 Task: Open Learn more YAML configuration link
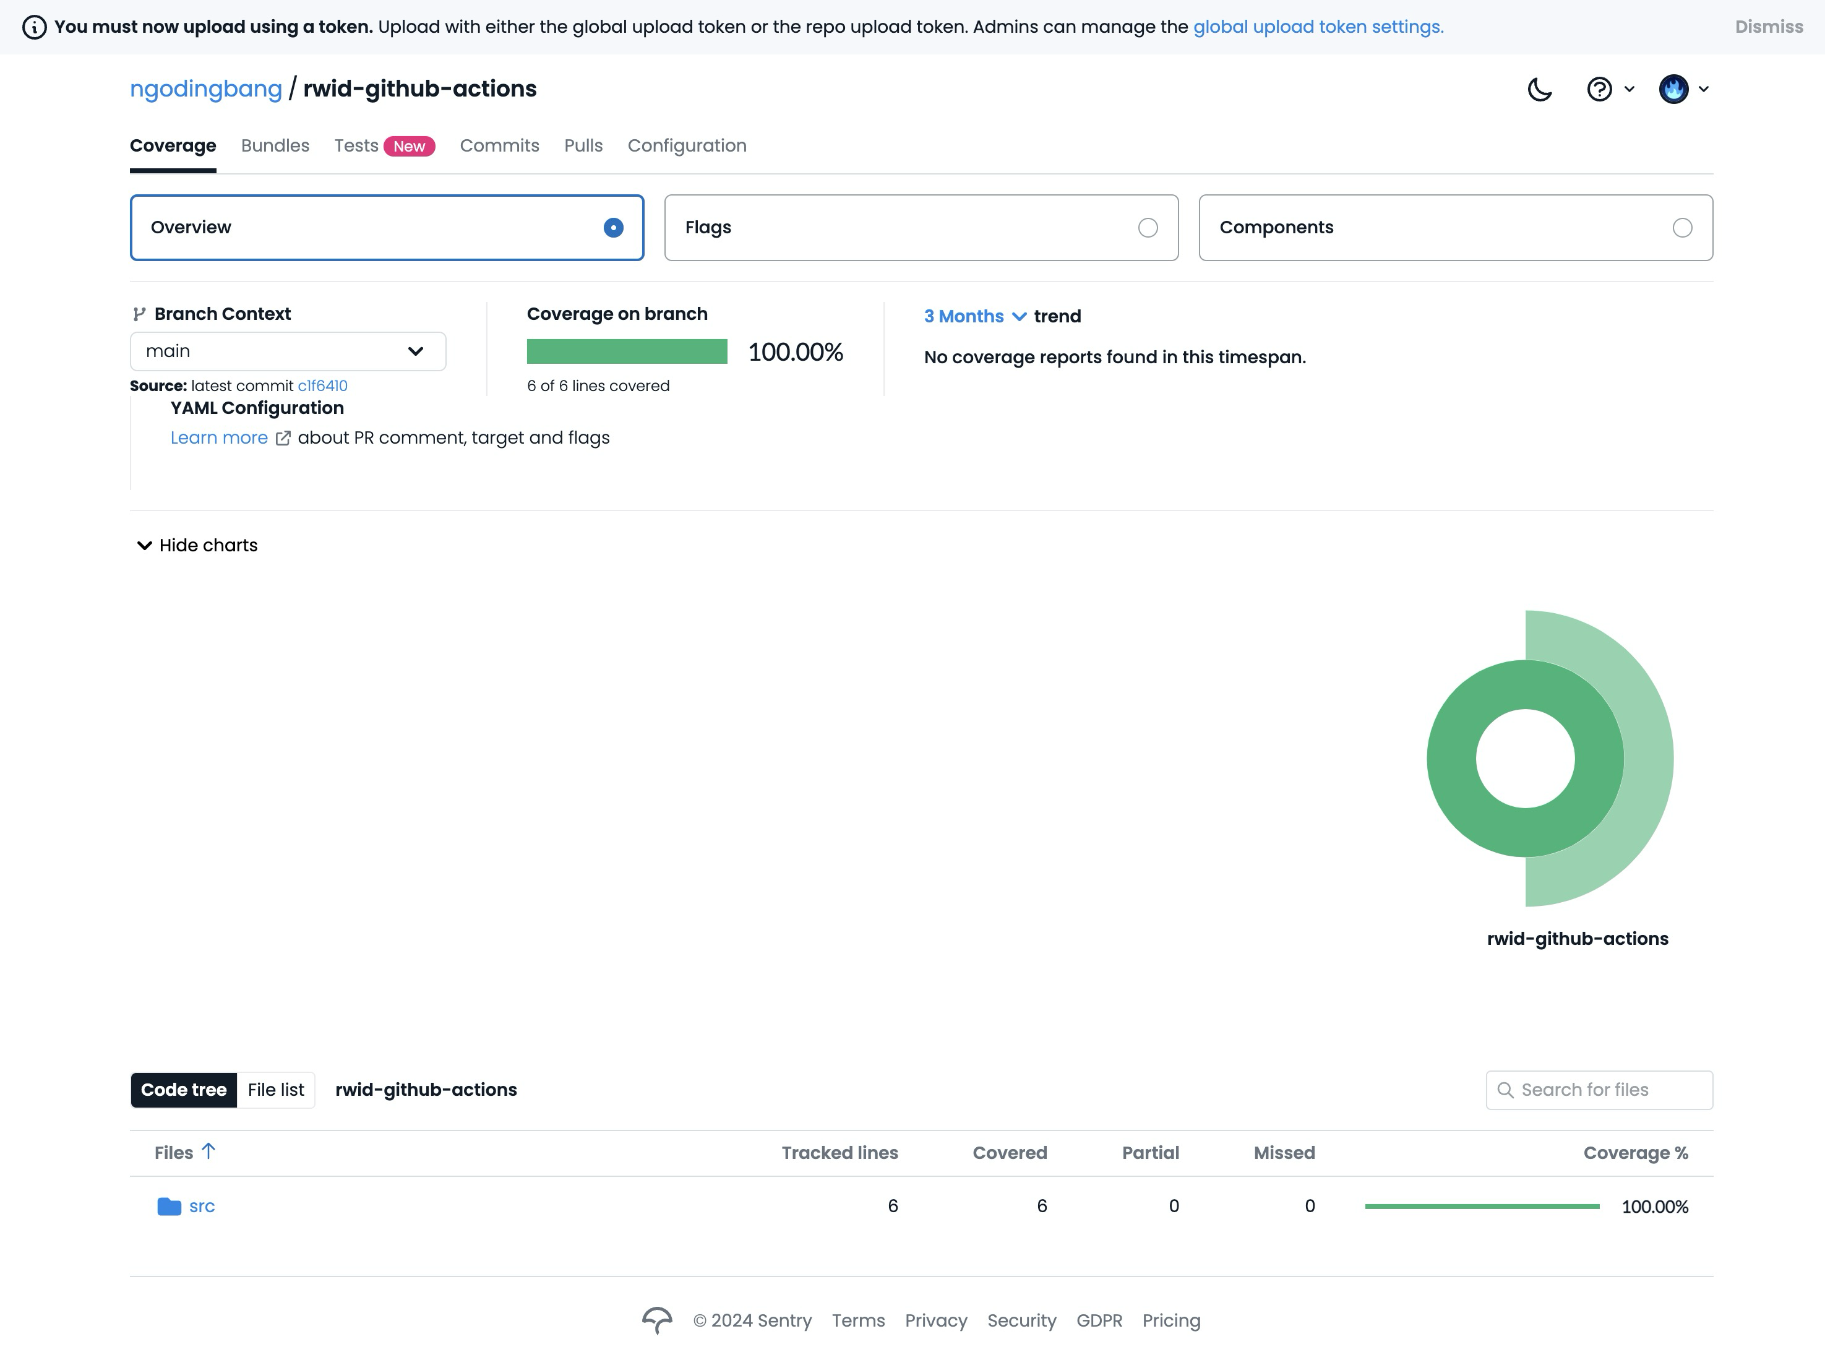[220, 438]
